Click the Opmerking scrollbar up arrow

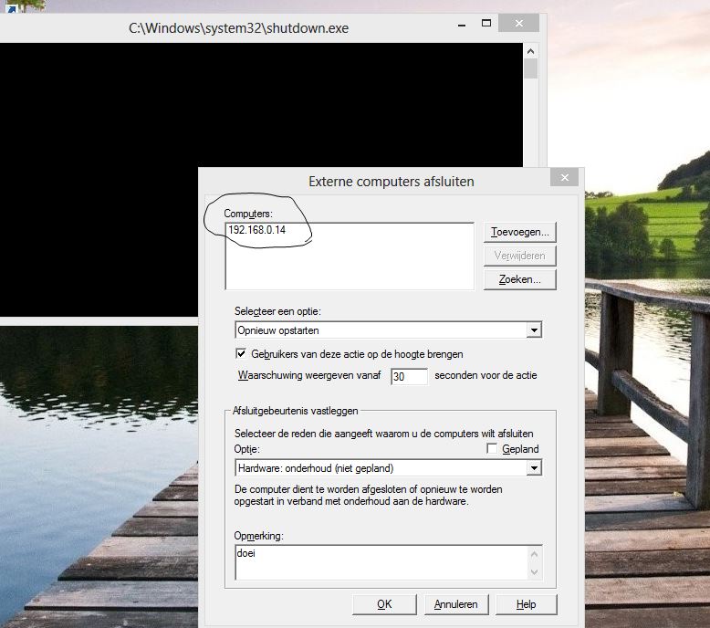pyautogui.click(x=534, y=554)
